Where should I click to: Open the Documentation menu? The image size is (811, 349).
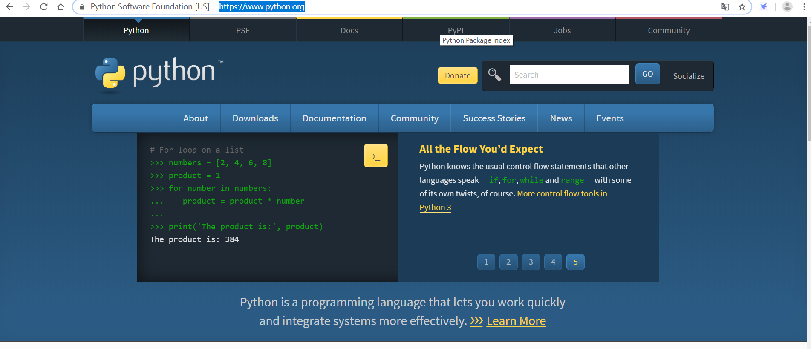(335, 118)
